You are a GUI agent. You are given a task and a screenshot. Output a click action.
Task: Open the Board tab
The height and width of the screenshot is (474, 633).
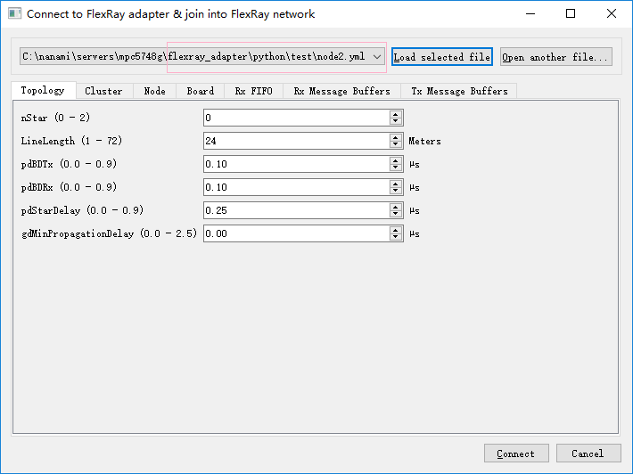(x=201, y=91)
